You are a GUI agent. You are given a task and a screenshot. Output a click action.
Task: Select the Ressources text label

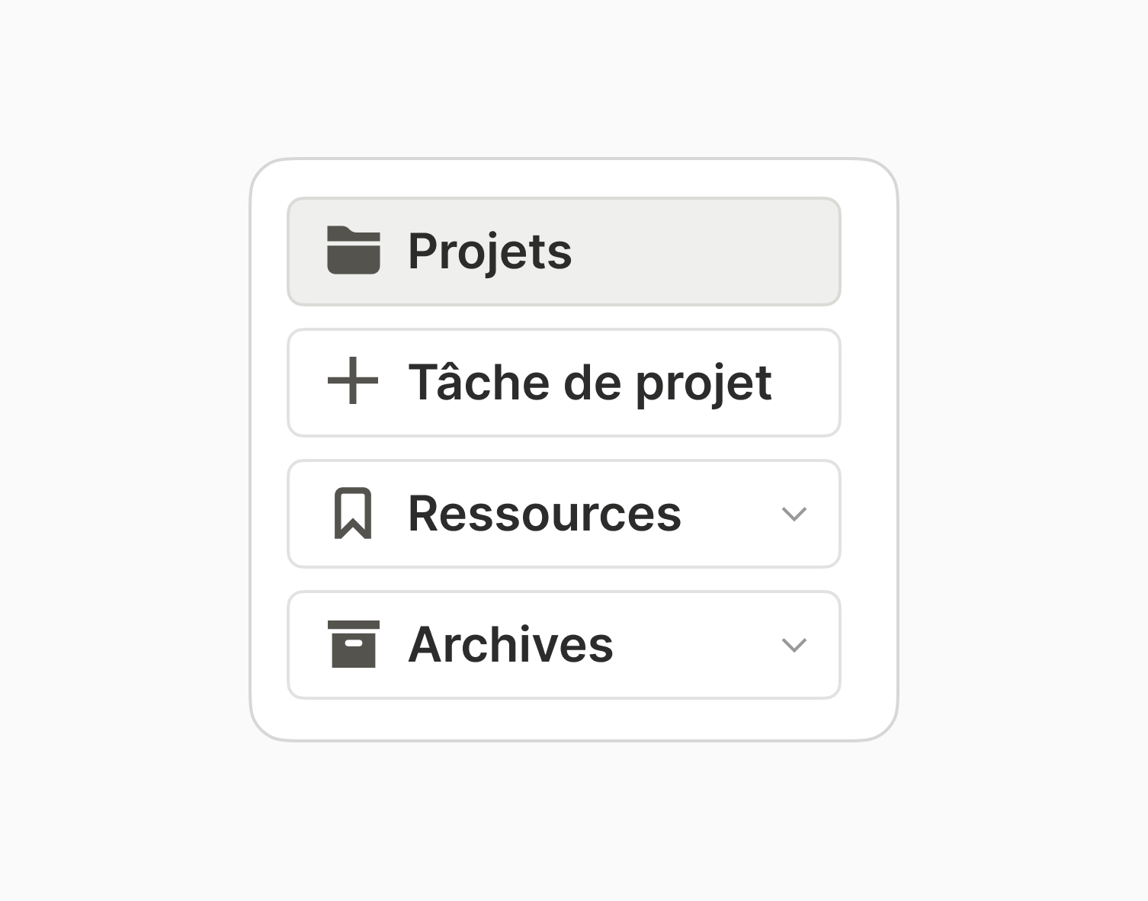pos(544,514)
